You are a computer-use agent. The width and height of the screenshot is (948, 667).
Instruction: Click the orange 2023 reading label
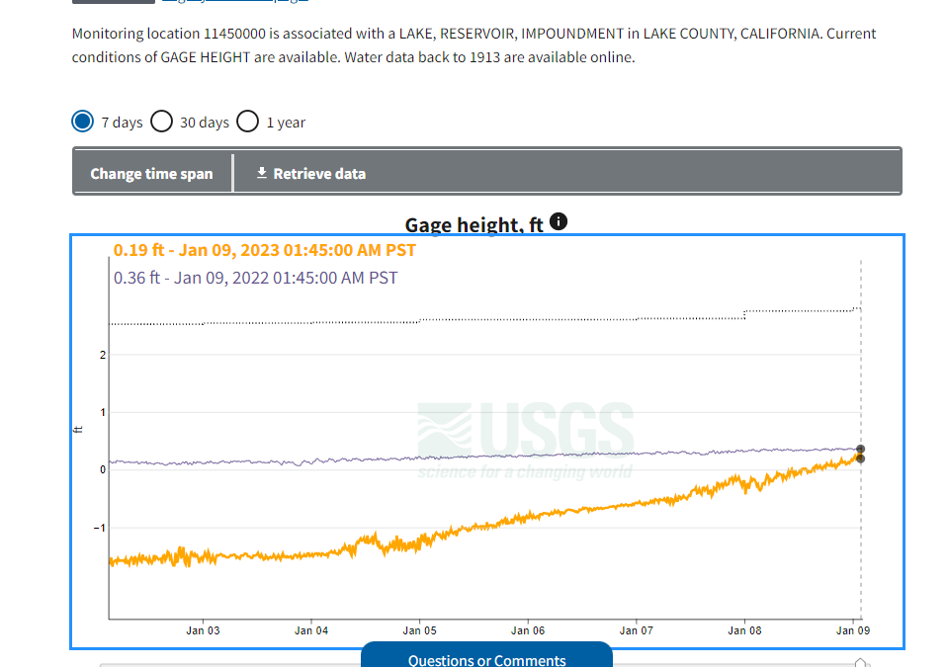pos(264,250)
